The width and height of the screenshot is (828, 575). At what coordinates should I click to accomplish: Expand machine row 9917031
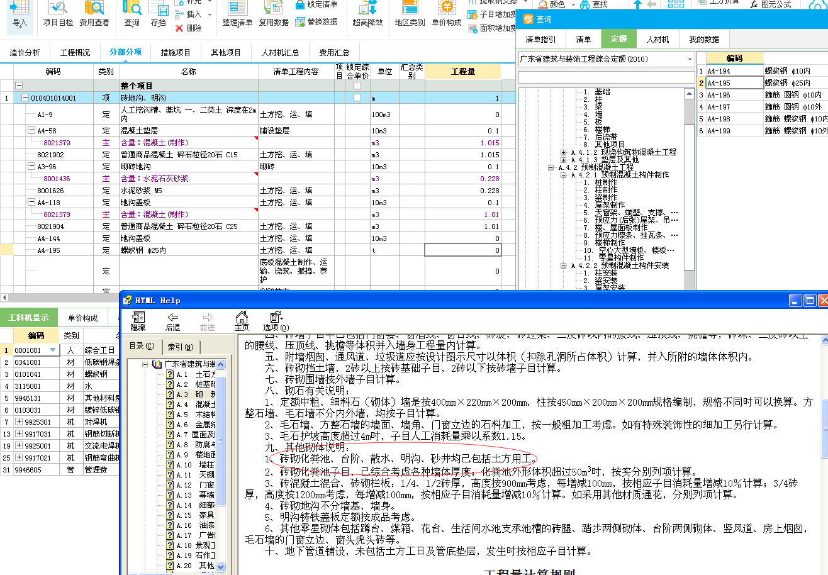point(18,433)
